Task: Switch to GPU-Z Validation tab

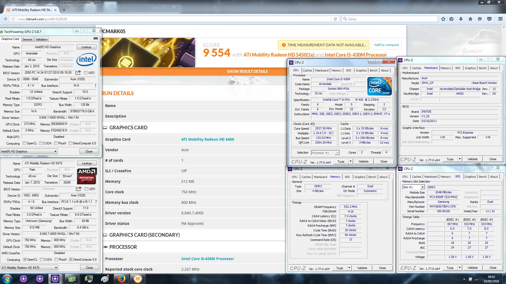Action: coord(41,39)
